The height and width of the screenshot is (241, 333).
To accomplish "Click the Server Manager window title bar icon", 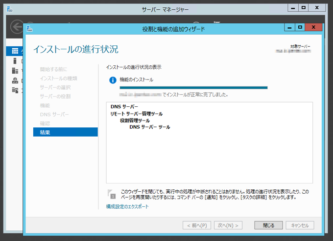I will click(x=10, y=9).
